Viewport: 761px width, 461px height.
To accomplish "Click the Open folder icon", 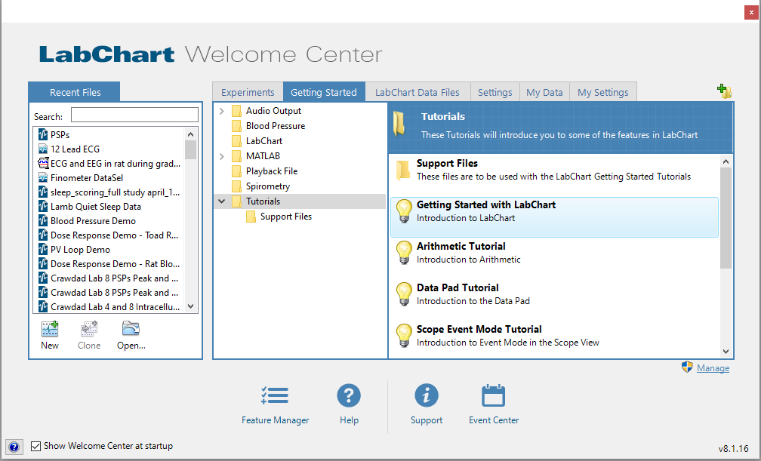I will (x=131, y=330).
